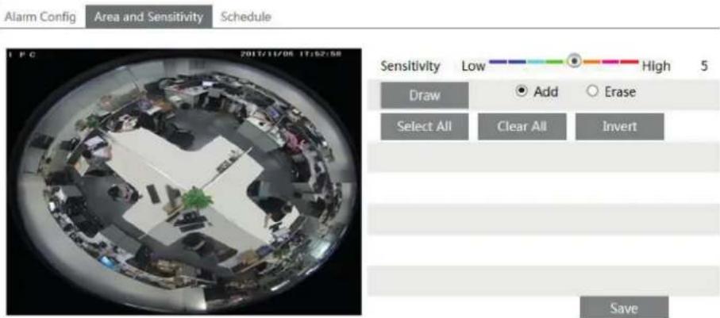Click the Draw button
720x318 pixels.
pyautogui.click(x=425, y=95)
